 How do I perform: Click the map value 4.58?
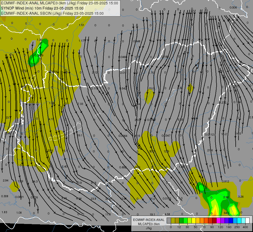(167, 214)
